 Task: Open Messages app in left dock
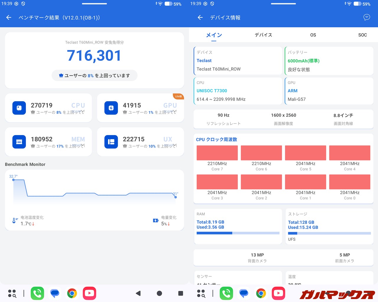55,293
